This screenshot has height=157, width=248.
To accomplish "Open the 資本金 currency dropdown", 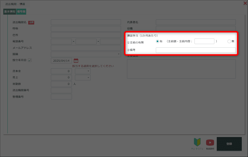I will pyautogui.click(x=83, y=71).
